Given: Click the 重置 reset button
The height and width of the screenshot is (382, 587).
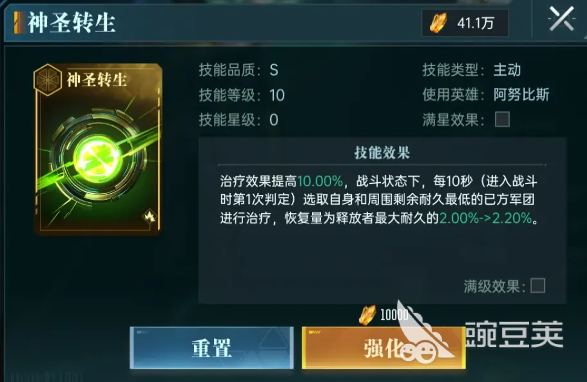Looking at the screenshot, I should (212, 347).
